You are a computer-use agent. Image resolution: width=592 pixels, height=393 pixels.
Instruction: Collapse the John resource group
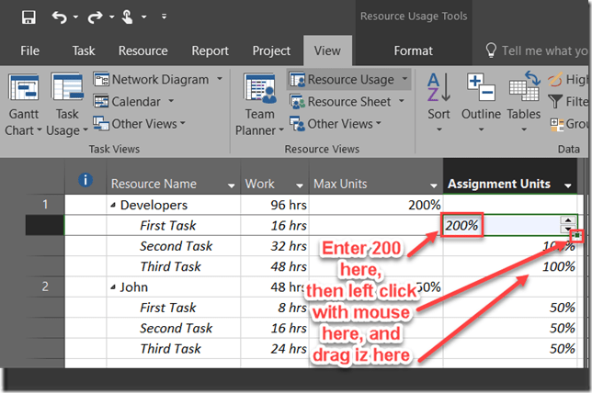pos(114,287)
